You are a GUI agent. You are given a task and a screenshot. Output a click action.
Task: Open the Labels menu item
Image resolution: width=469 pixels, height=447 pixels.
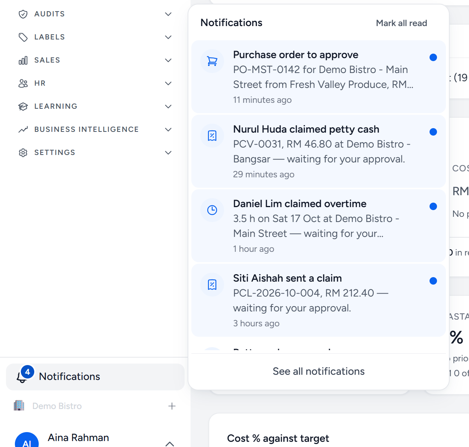95,37
